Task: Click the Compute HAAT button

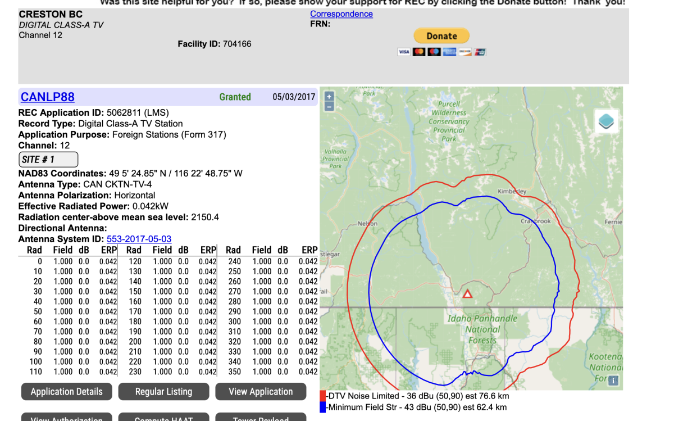Action: 163,417
